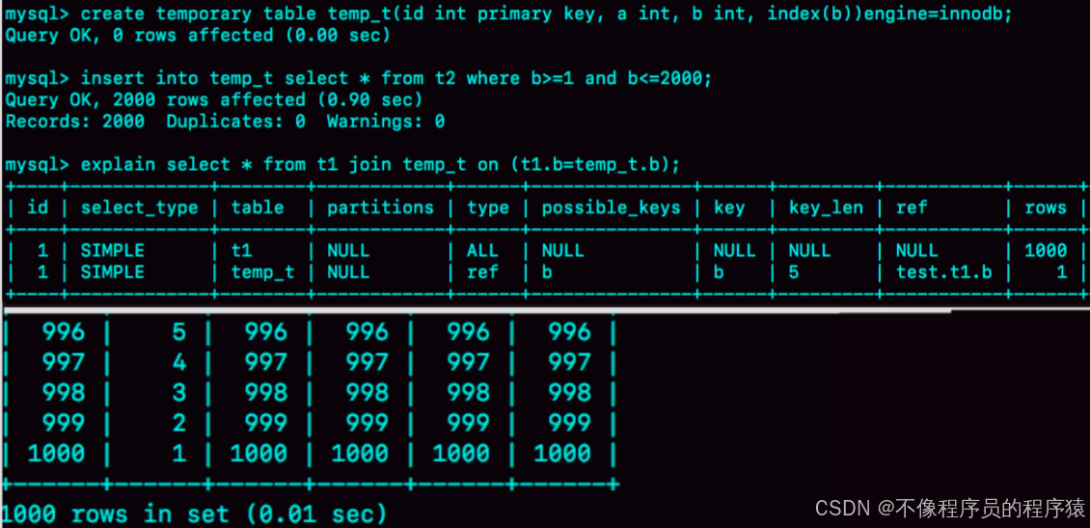This screenshot has width=1090, height=528.
Task: Select '(t1.b=temp_t.b);' join condition text
Action: pyautogui.click(x=593, y=165)
